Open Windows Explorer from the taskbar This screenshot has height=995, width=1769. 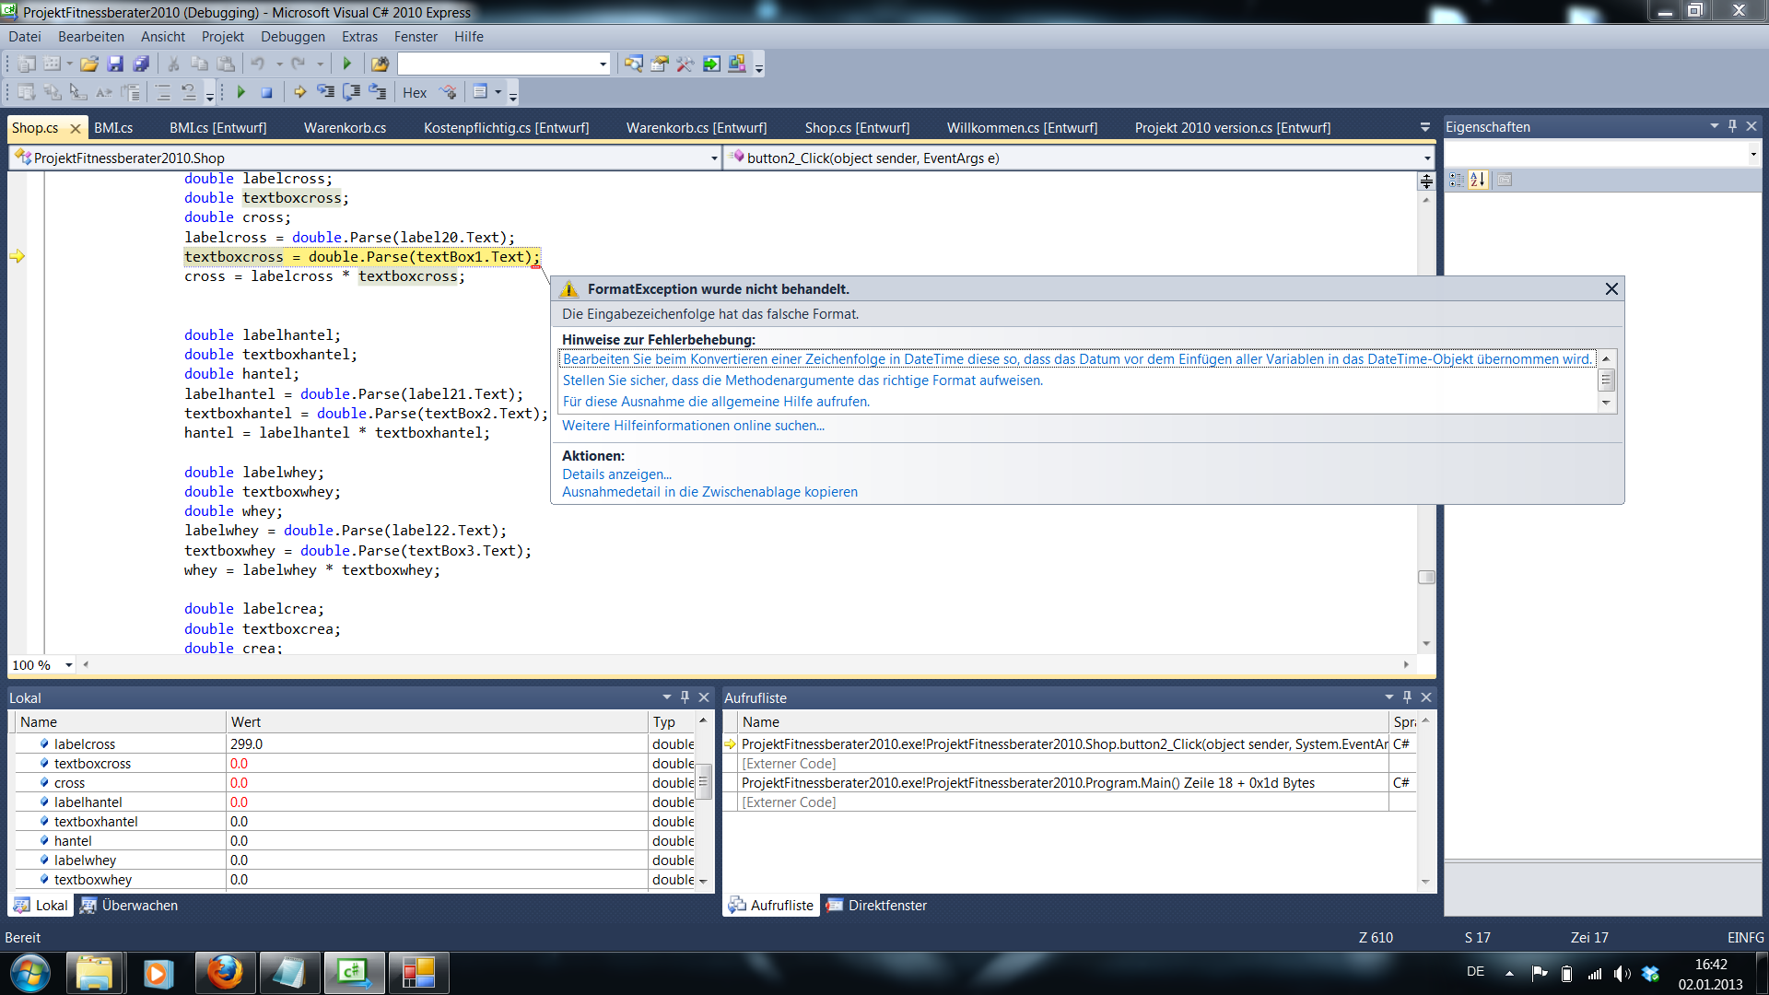94,973
